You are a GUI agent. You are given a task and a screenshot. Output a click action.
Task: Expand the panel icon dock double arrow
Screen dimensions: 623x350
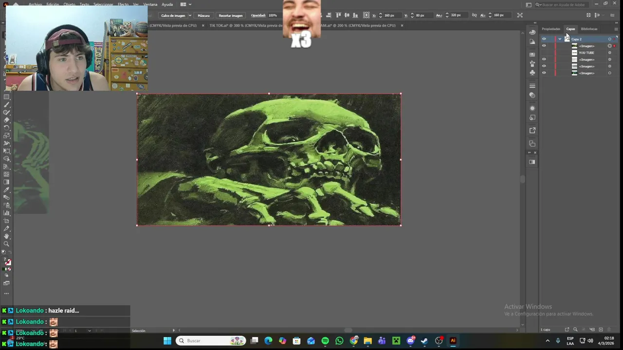pyautogui.click(x=534, y=22)
